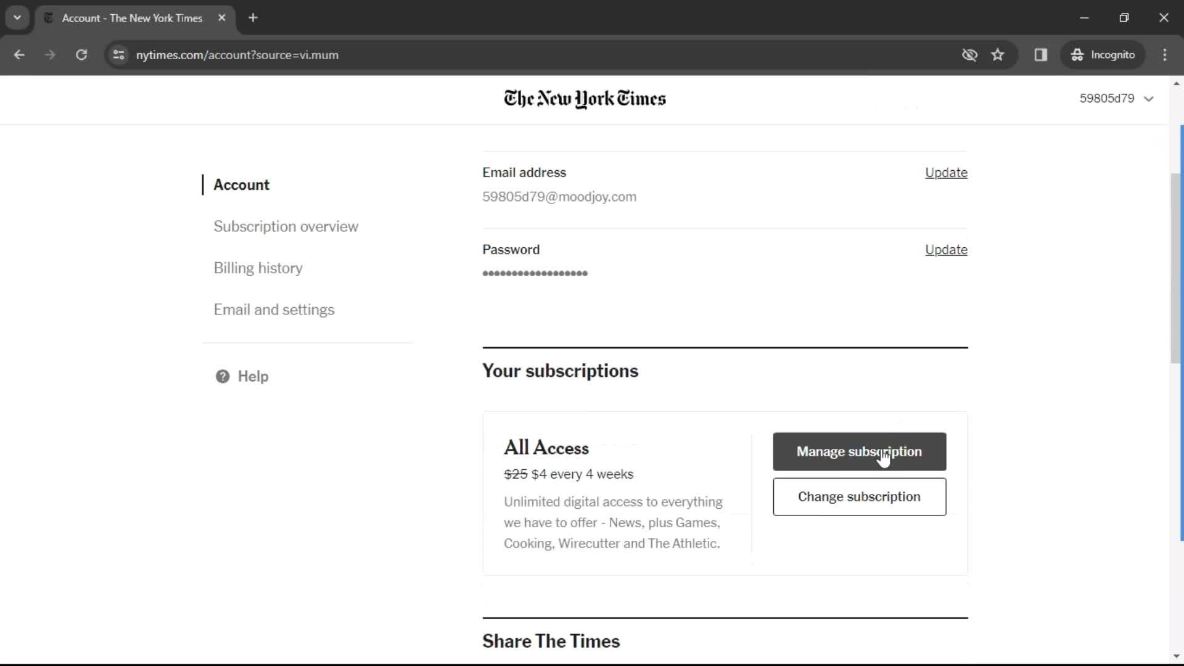Open a new browser tab
Image resolution: width=1184 pixels, height=666 pixels.
(253, 18)
